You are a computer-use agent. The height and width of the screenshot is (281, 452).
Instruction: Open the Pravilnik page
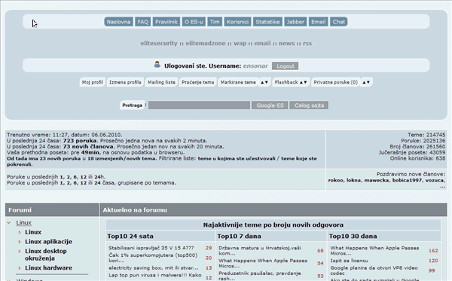click(x=166, y=22)
